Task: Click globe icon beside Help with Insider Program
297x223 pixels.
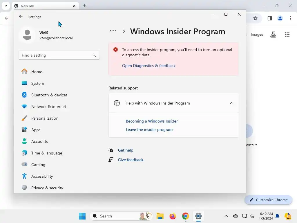Action: [x=117, y=103]
